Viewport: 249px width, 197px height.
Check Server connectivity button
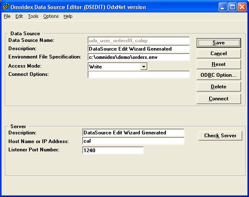tap(220, 136)
